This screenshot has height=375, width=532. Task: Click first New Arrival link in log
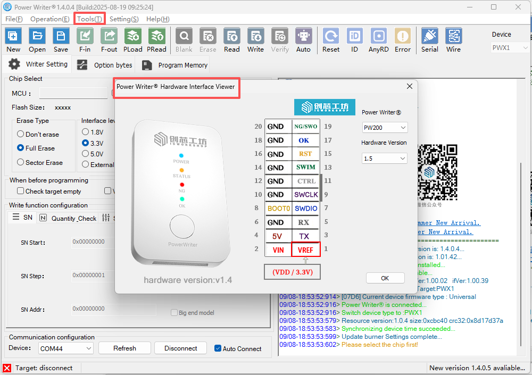tap(449, 223)
